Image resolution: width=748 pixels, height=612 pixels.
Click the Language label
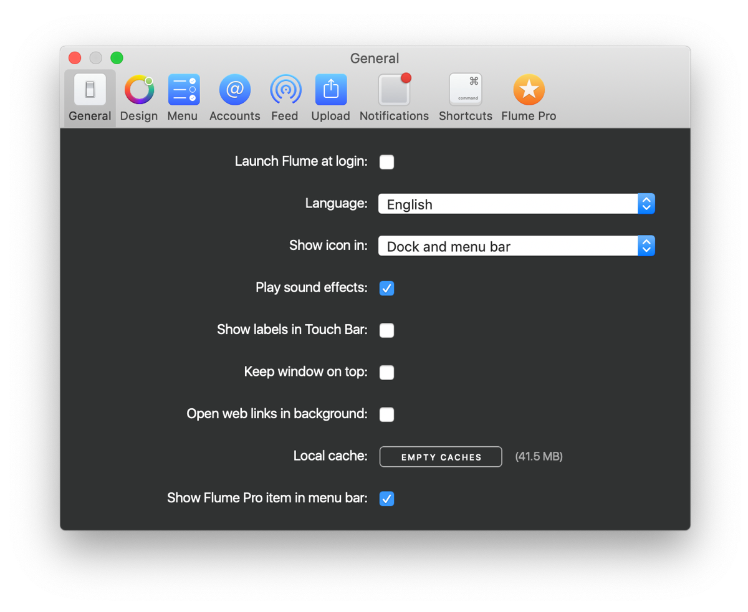pos(336,203)
